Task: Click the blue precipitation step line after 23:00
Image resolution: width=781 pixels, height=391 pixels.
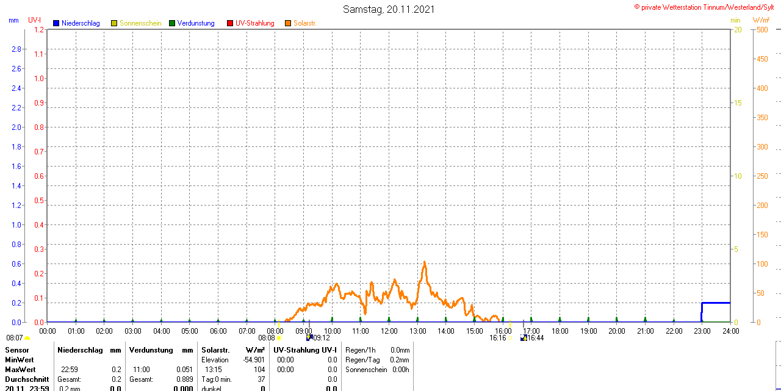Action: click(x=716, y=303)
